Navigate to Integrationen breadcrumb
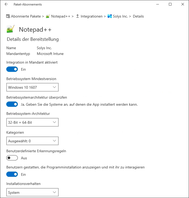189x198 pixels. pyautogui.click(x=91, y=16)
